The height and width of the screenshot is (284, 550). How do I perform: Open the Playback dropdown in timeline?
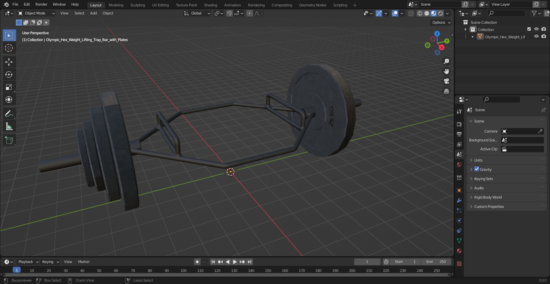(x=27, y=262)
